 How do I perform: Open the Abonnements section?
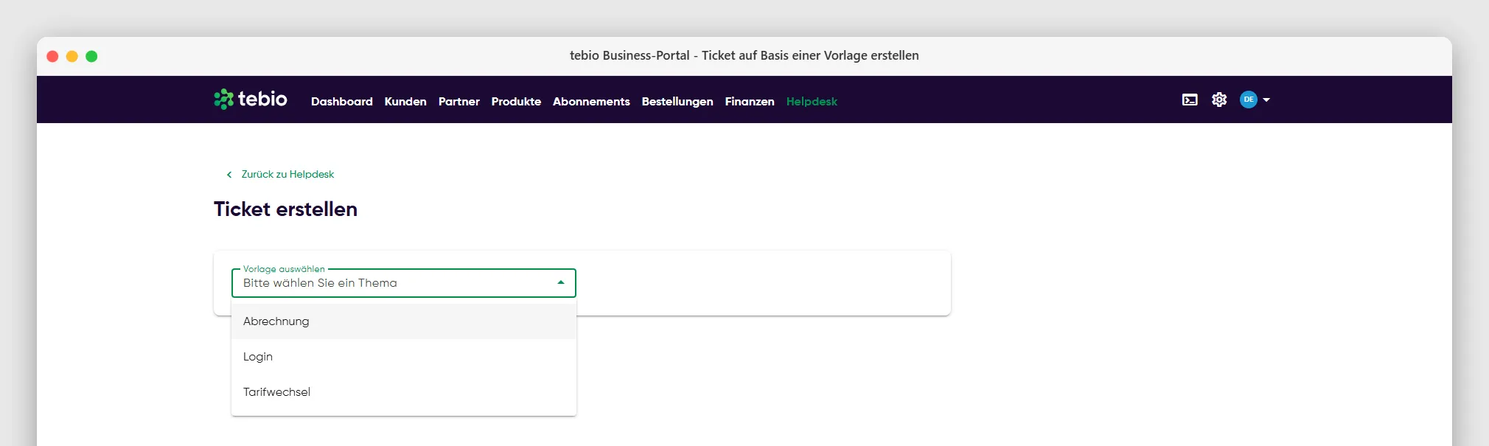[x=591, y=102]
